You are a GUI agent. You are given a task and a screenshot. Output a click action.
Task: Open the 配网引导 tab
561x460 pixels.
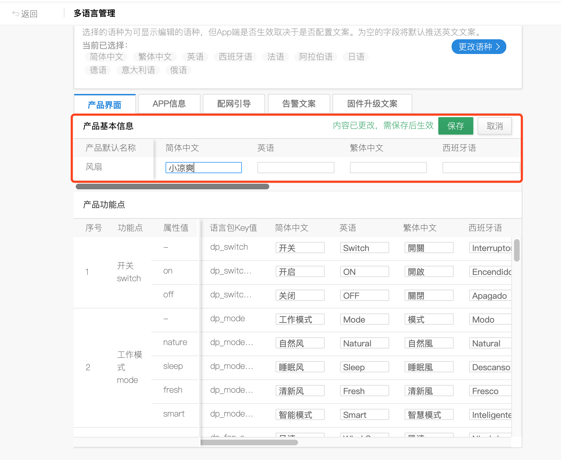234,104
